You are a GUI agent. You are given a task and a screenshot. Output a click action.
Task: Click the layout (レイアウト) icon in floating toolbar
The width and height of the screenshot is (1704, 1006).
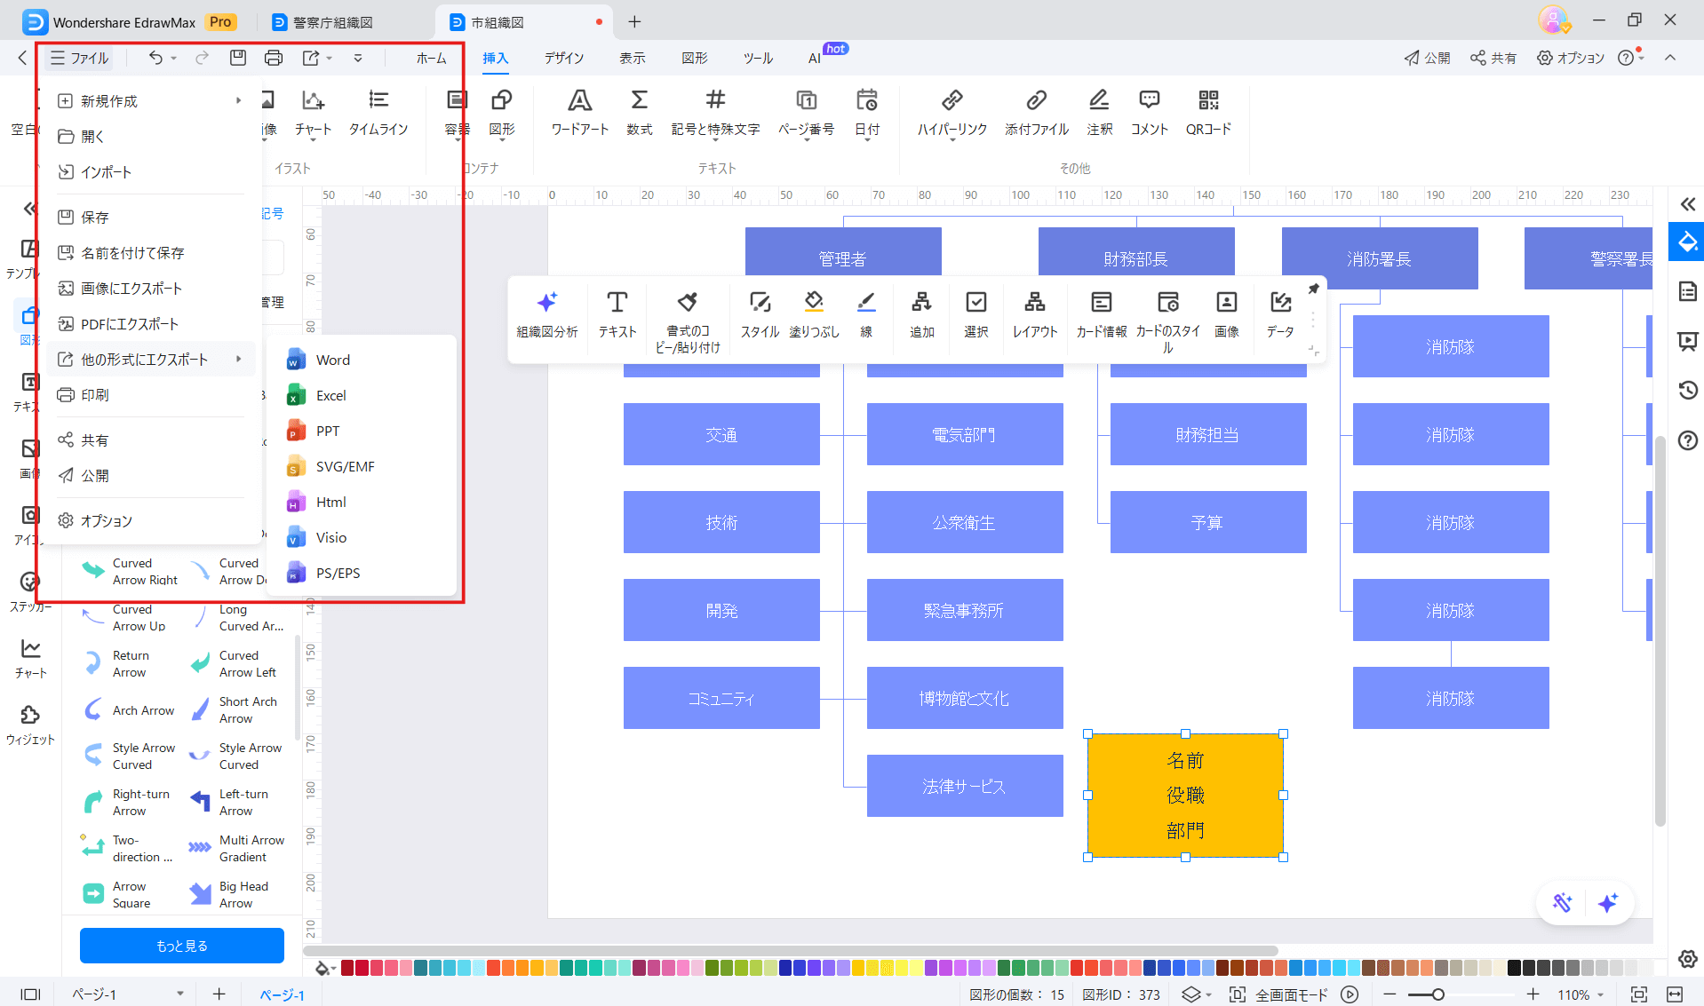click(1035, 313)
